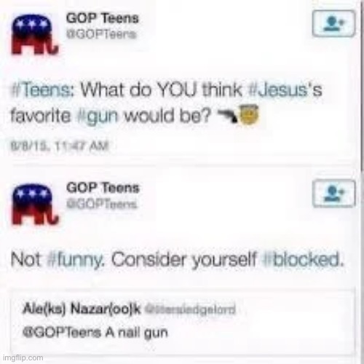The image size is (364, 364).
Task: Open GOP Teens elephant avatar in first tweet
Action: click(x=34, y=35)
